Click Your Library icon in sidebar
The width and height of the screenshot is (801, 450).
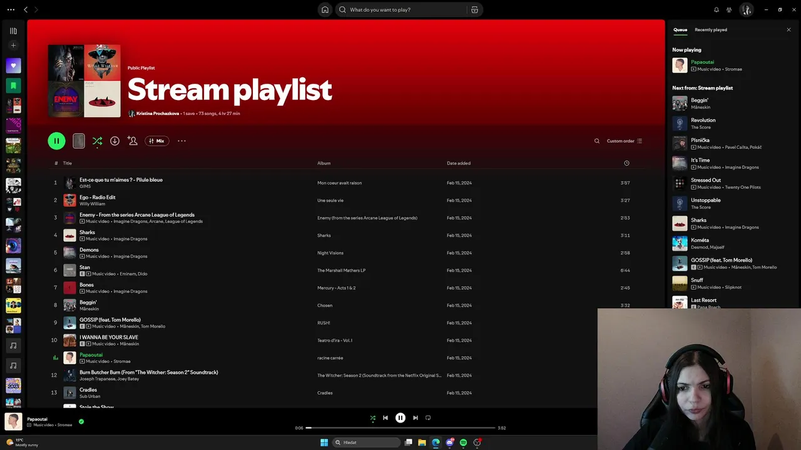13,31
